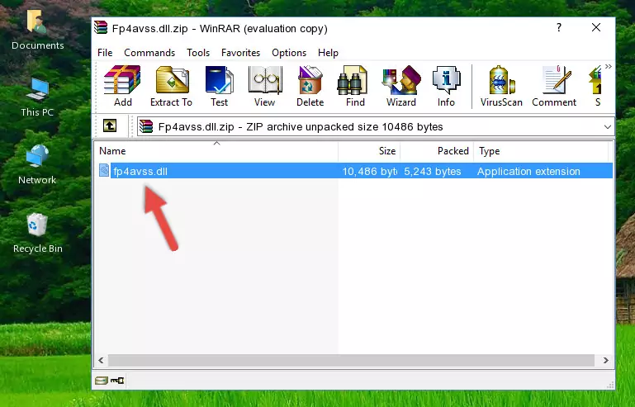
Task: Select the fp4avss.dll file name
Action: [x=140, y=172]
